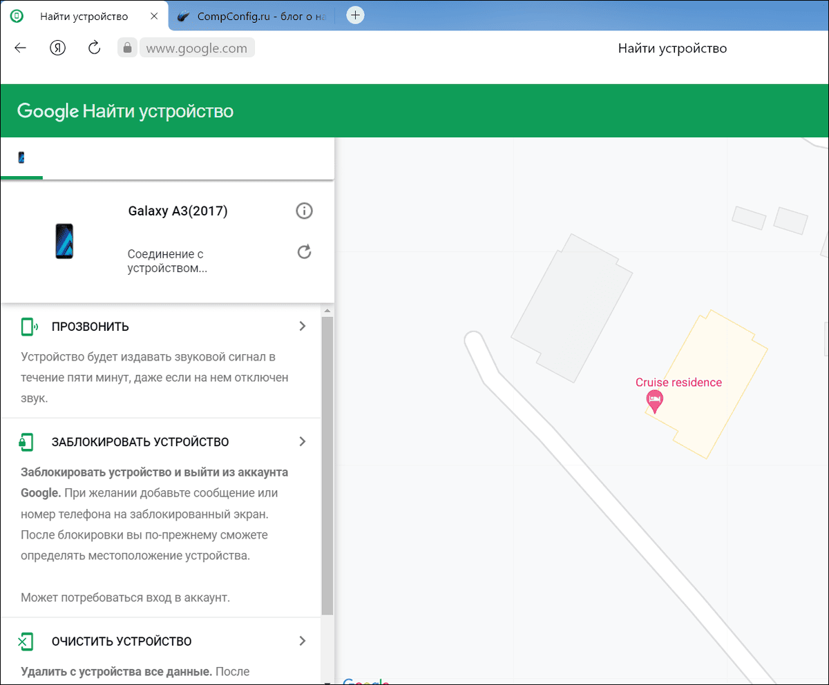Image resolution: width=829 pixels, height=685 pixels.
Task: Click the www.google.com address field
Action: (x=197, y=48)
